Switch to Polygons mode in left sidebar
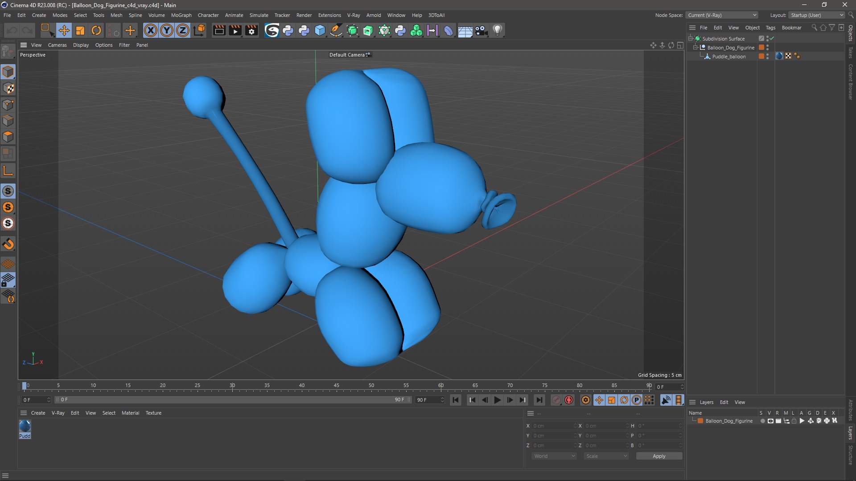 point(8,137)
